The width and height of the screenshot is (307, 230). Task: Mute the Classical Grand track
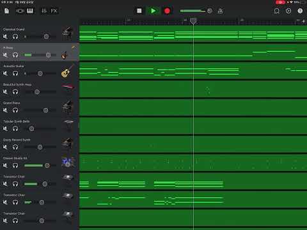click(5, 36)
